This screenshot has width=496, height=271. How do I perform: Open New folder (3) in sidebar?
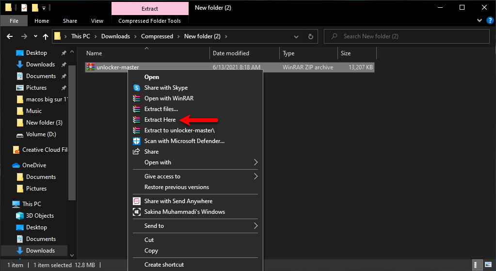click(x=39, y=123)
